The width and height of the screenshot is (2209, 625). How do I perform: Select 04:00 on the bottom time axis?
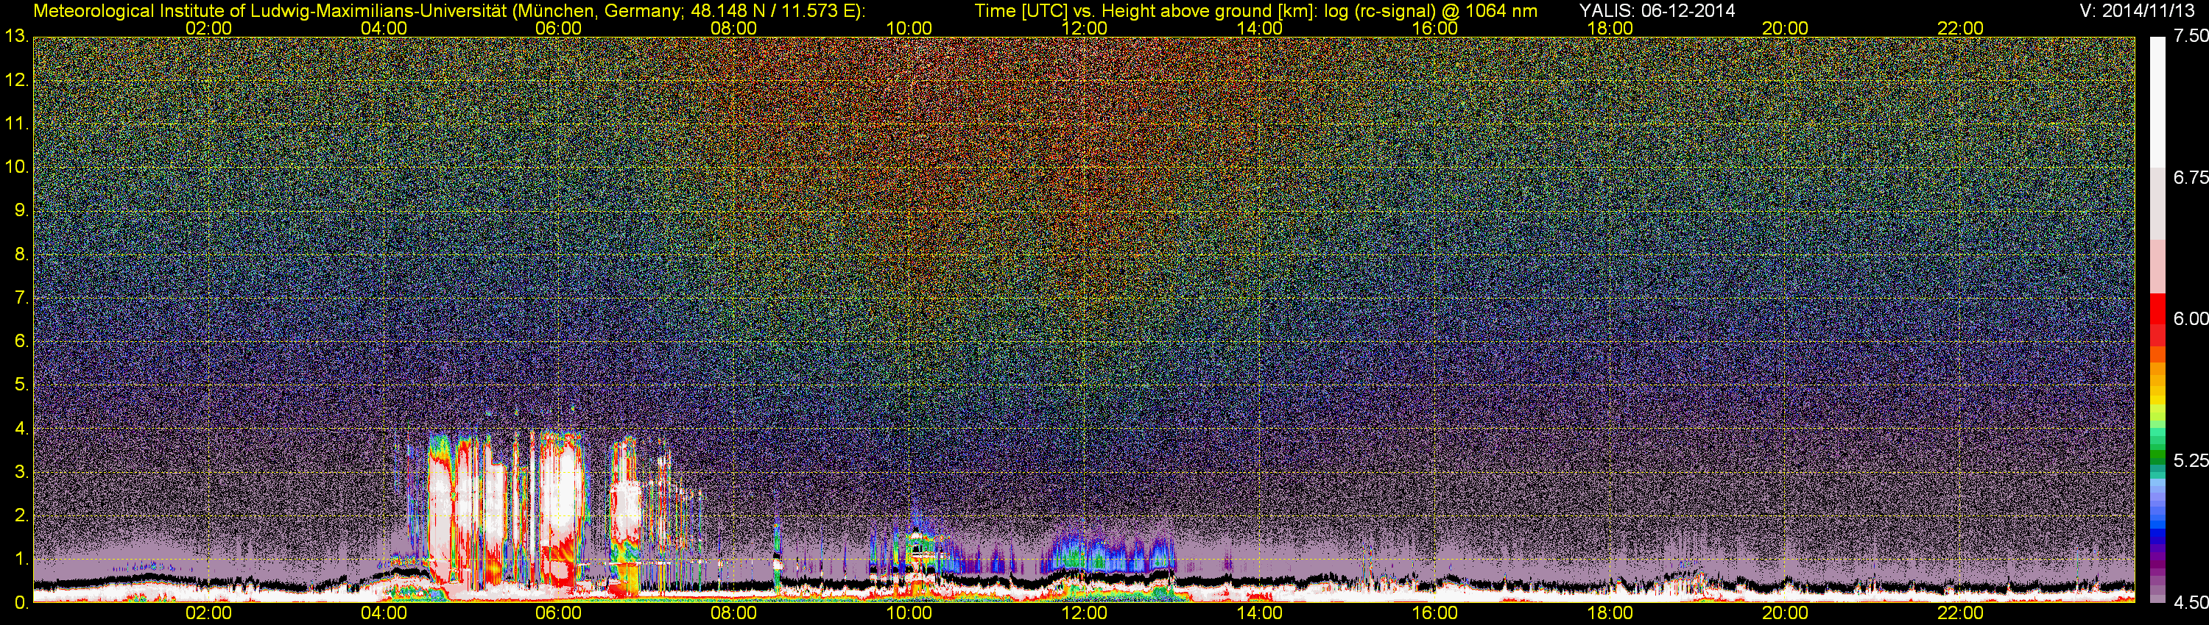384,613
